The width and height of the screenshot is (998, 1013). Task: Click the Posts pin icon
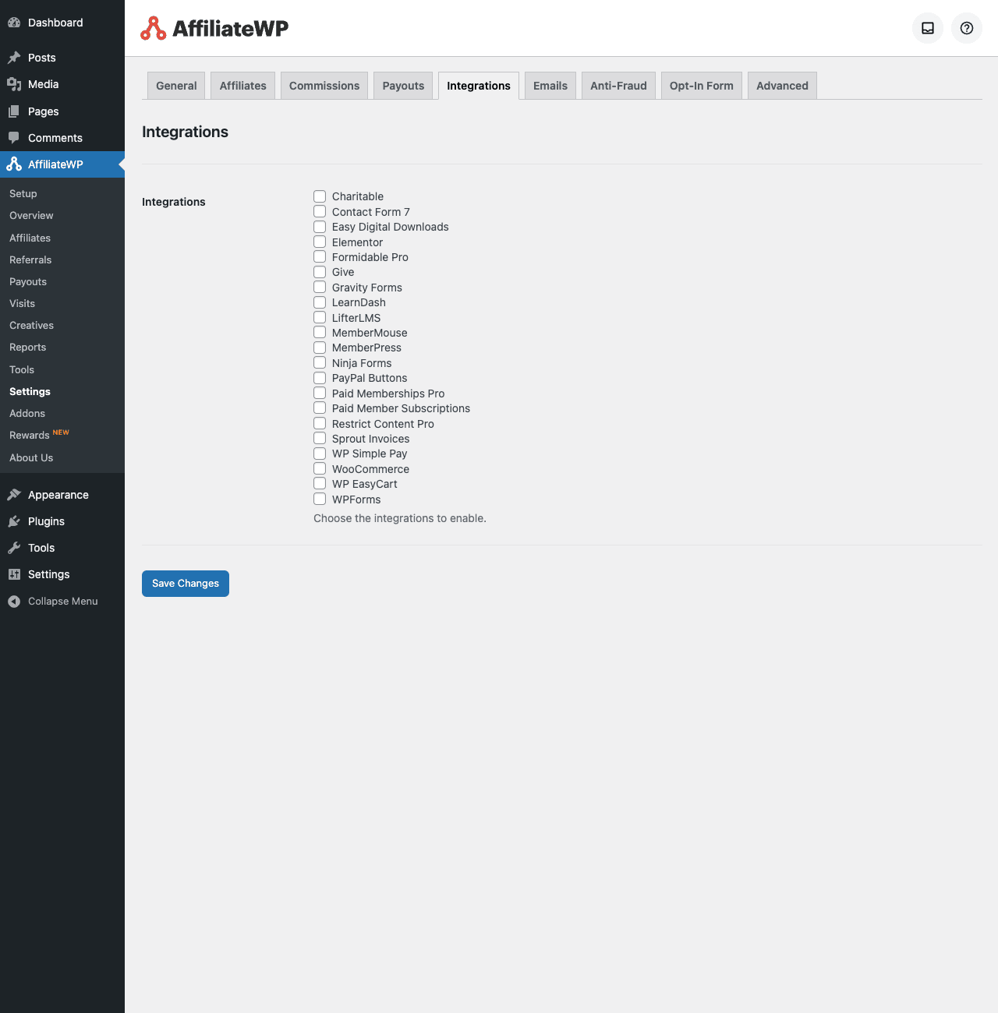(x=14, y=58)
